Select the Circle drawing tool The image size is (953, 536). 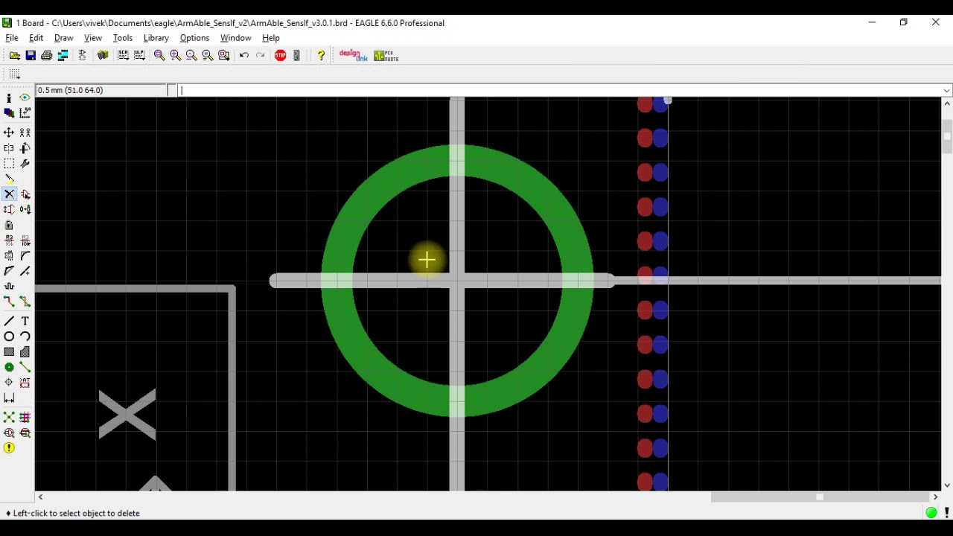pyautogui.click(x=9, y=336)
